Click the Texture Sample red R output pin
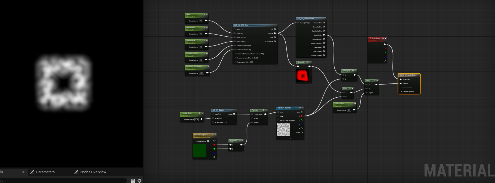The width and height of the screenshot is (495, 183). click(302, 116)
